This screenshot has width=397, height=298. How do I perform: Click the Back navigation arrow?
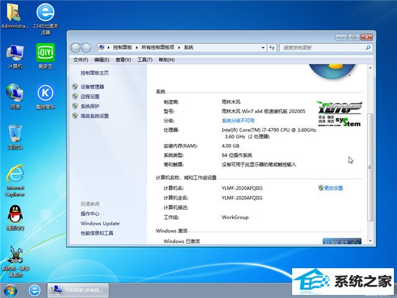pyautogui.click(x=76, y=48)
